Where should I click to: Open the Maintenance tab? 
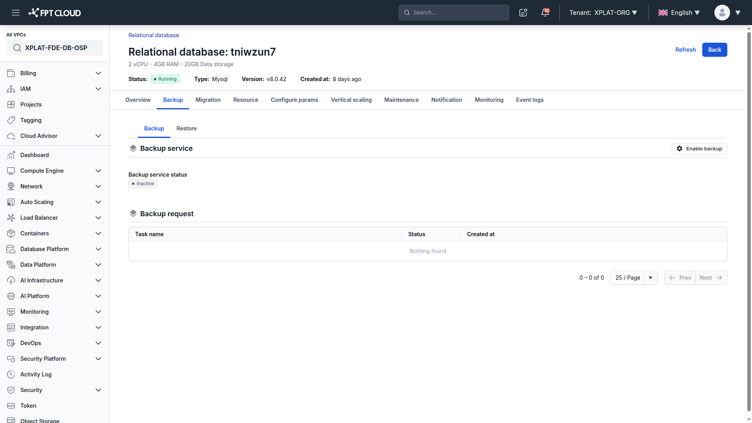tap(401, 100)
